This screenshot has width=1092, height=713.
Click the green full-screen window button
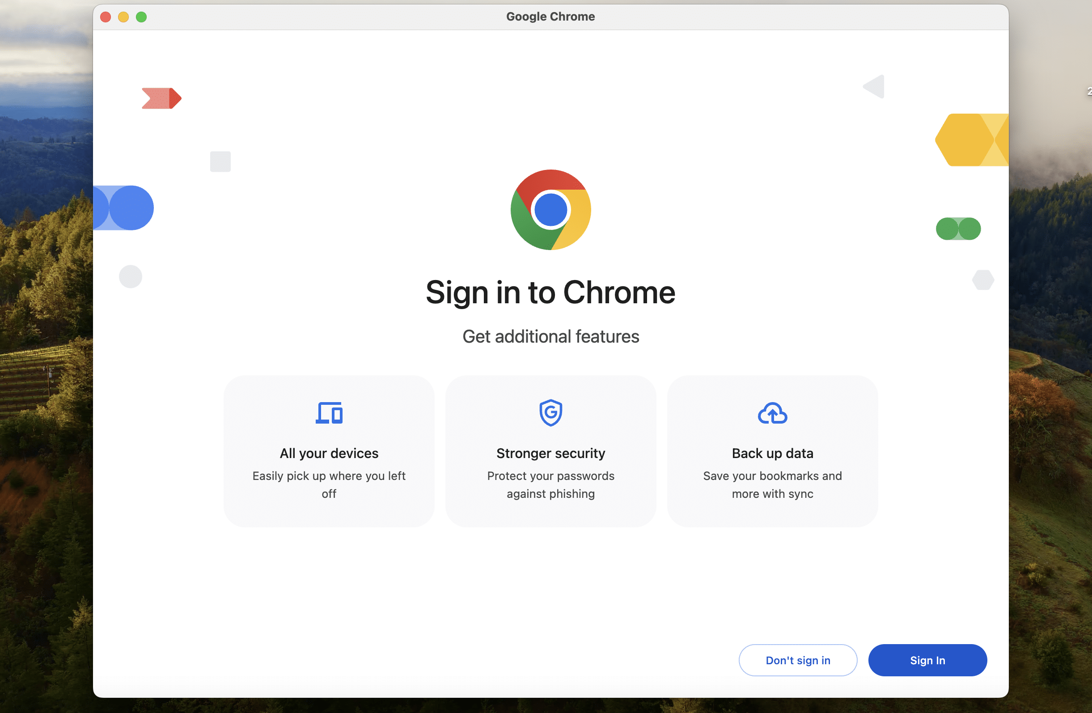pyautogui.click(x=141, y=17)
